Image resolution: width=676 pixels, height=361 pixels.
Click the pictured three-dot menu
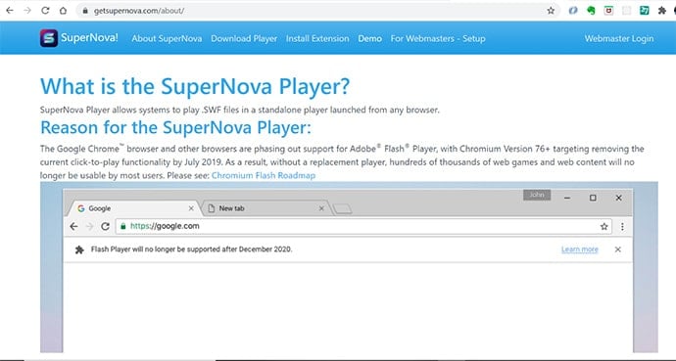point(622,226)
